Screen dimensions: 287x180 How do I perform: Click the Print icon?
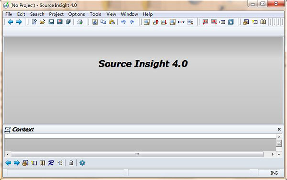click(x=79, y=22)
